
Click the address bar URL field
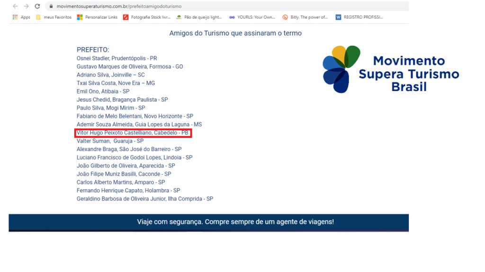tap(227, 6)
